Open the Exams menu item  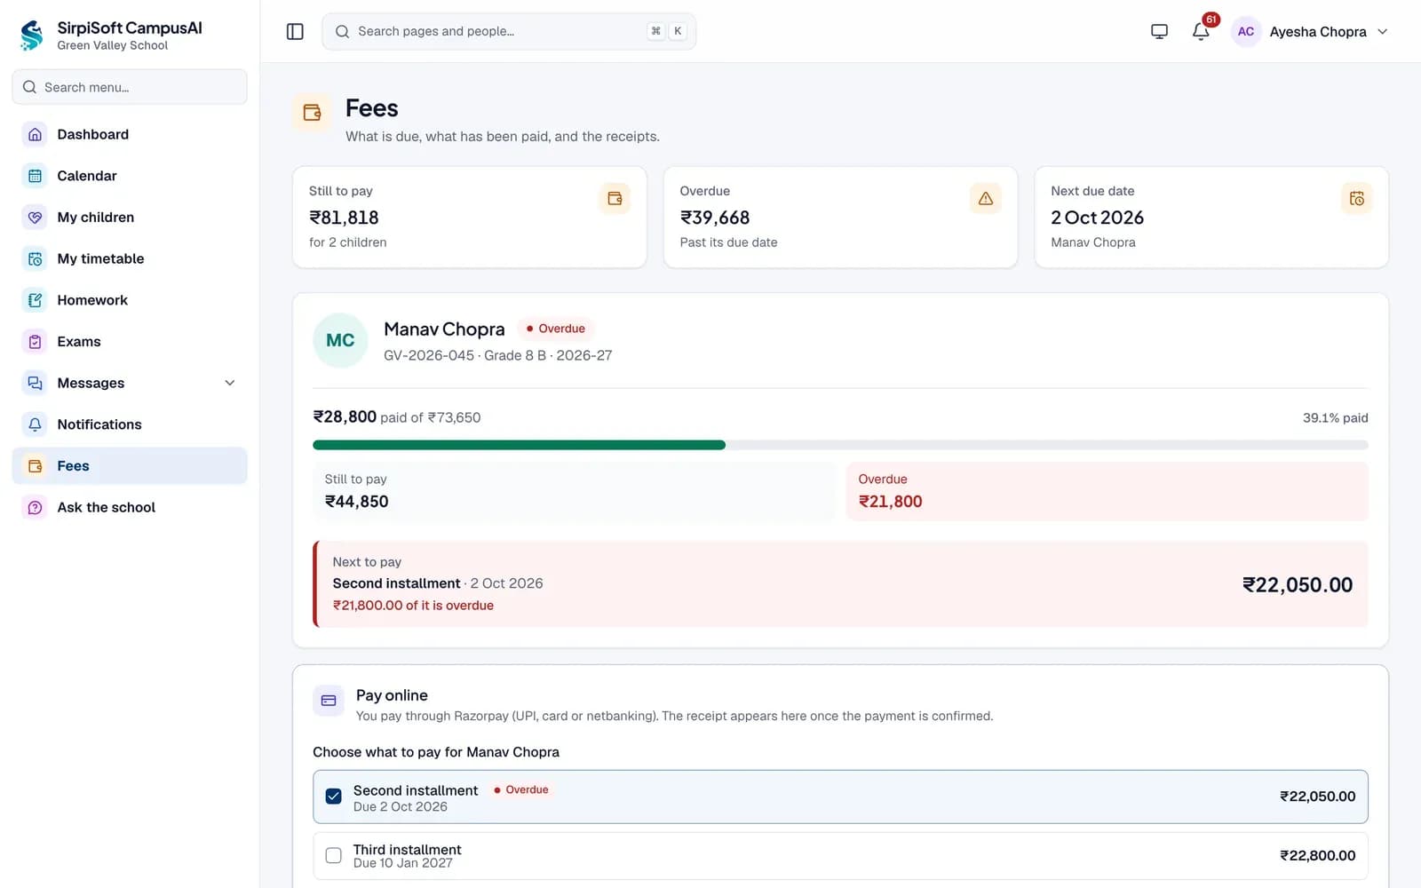click(130, 342)
